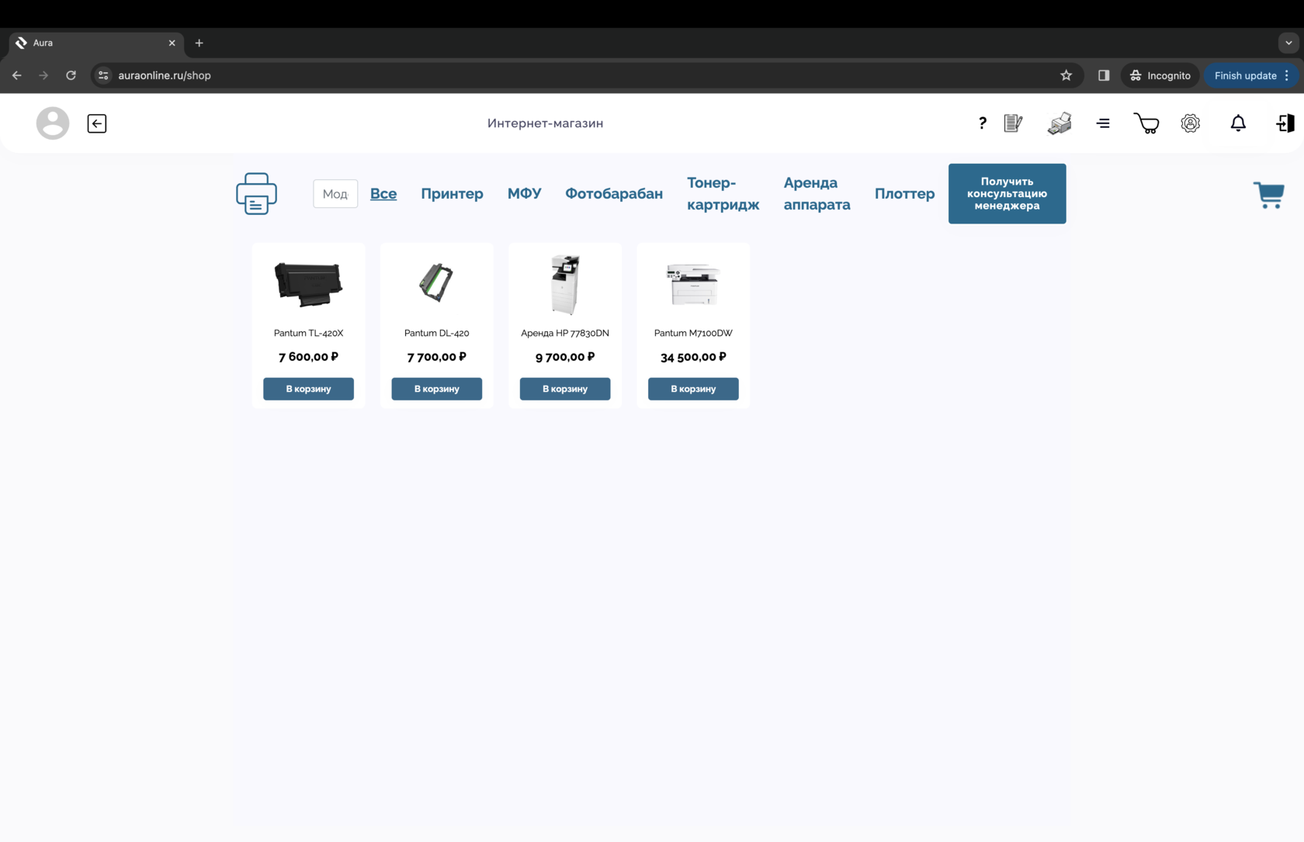Expand the tab search dropdown arrow
Viewport: 1304px width, 842px height.
(x=1288, y=43)
